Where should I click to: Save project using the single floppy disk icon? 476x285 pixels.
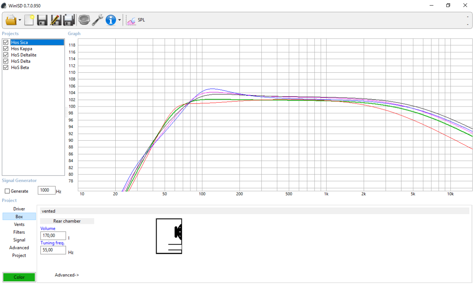[x=42, y=20]
